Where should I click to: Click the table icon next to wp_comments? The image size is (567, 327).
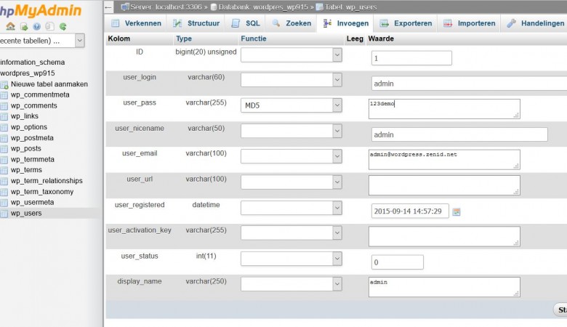coord(4,106)
